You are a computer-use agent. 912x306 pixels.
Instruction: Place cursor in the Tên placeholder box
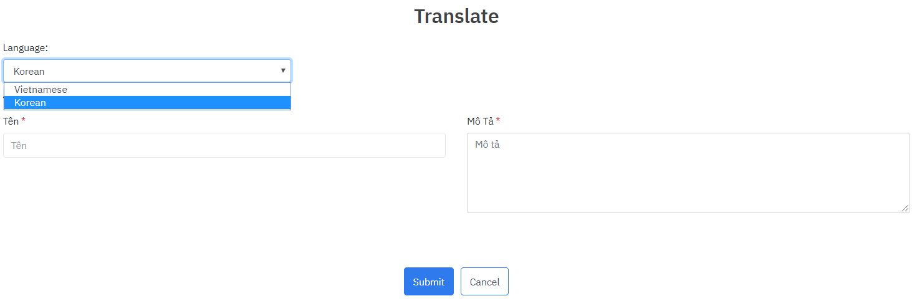(224, 145)
